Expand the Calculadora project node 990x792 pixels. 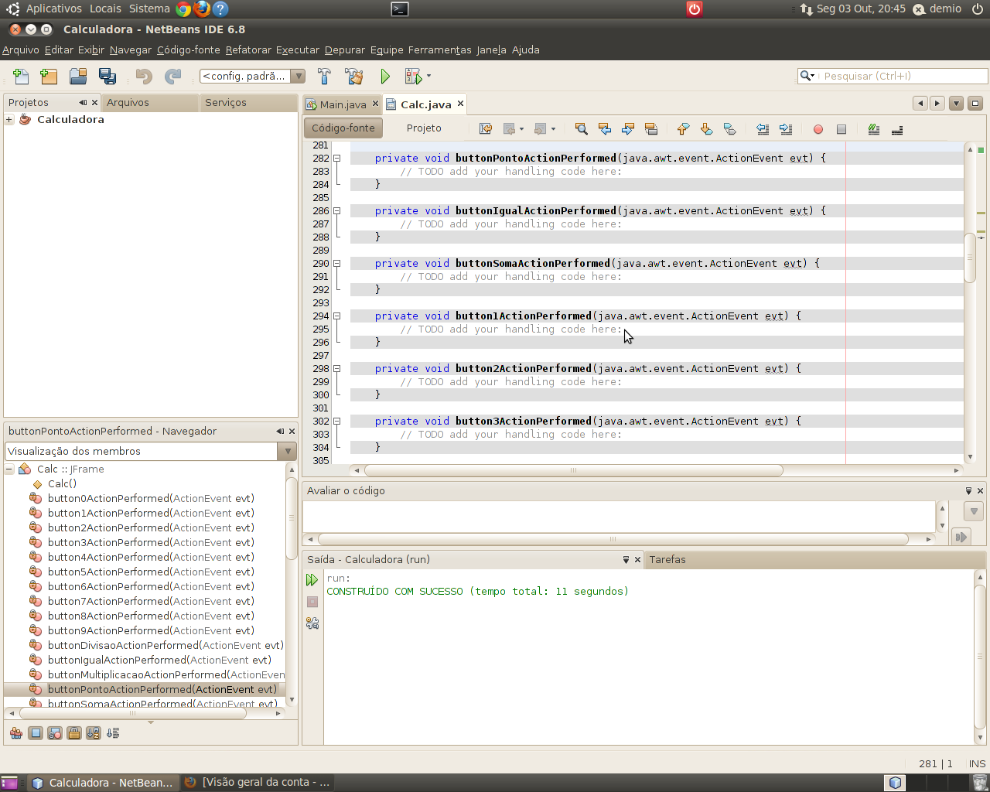[x=9, y=119]
